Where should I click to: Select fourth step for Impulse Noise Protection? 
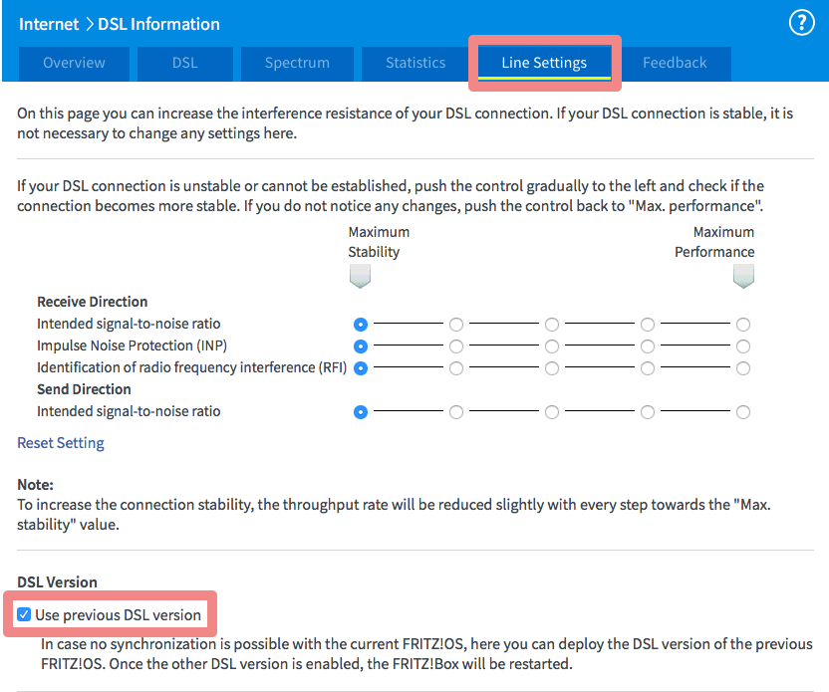tap(648, 346)
